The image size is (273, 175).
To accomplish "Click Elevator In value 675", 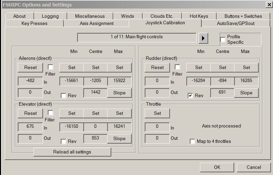I will point(30,127).
